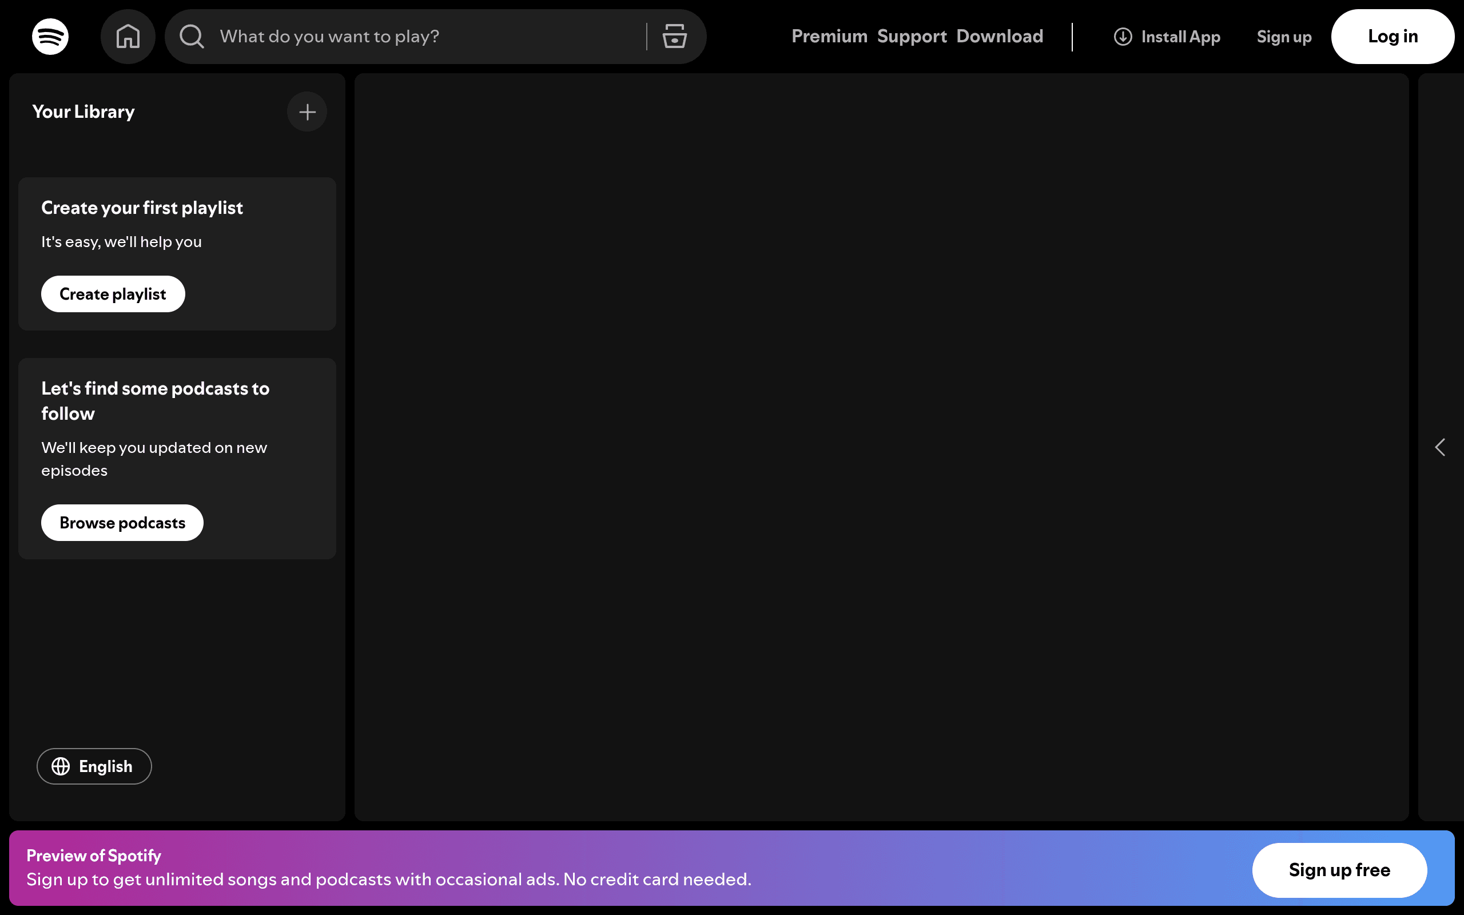Open the Premium menu link
Screen dimensions: 1464x915
click(x=829, y=36)
